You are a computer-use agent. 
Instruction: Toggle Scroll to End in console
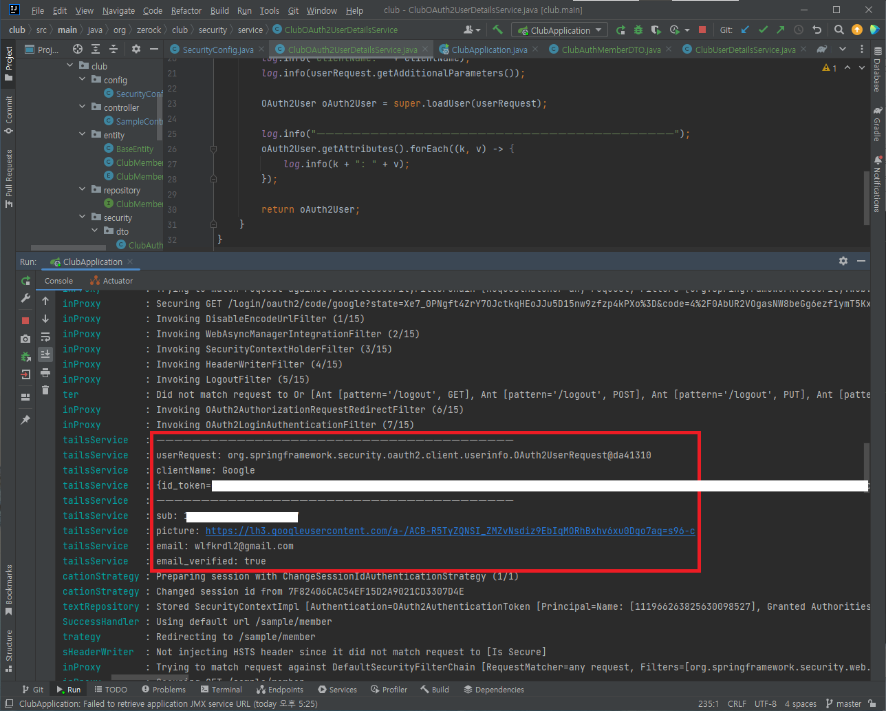(x=45, y=354)
